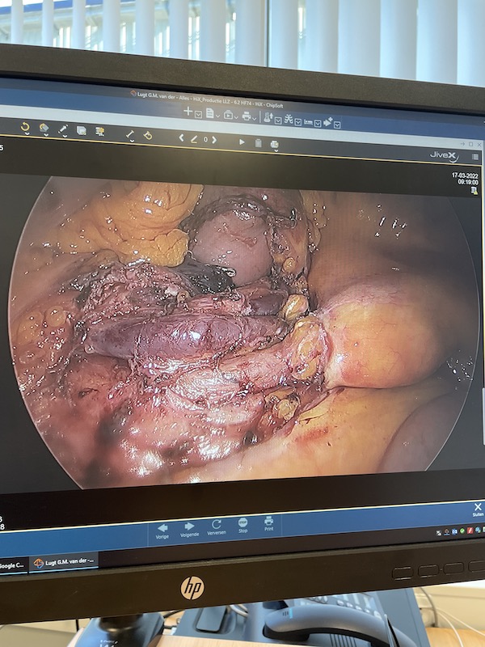Screen dimensions: 485x647
Task: Expand dropdown next to bed icon
Action: point(318,124)
